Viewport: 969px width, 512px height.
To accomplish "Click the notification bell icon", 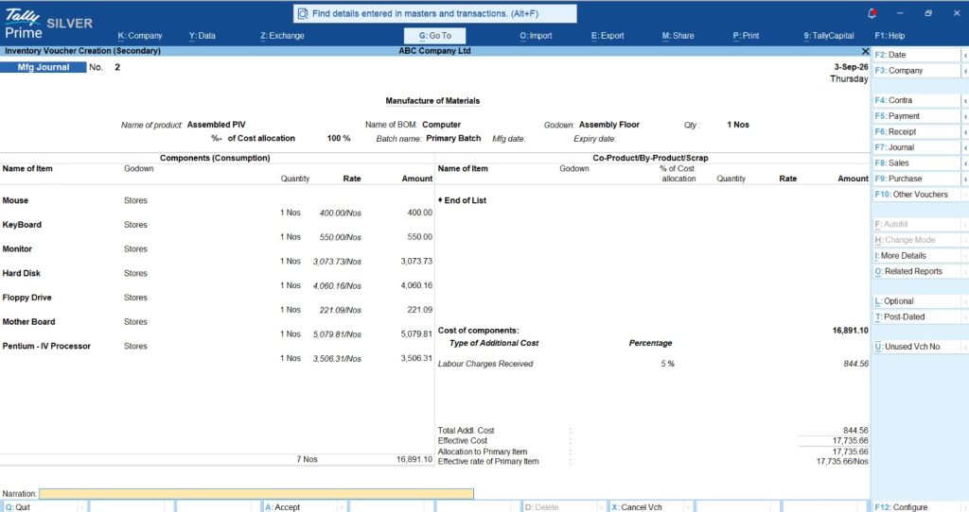I will 872,13.
